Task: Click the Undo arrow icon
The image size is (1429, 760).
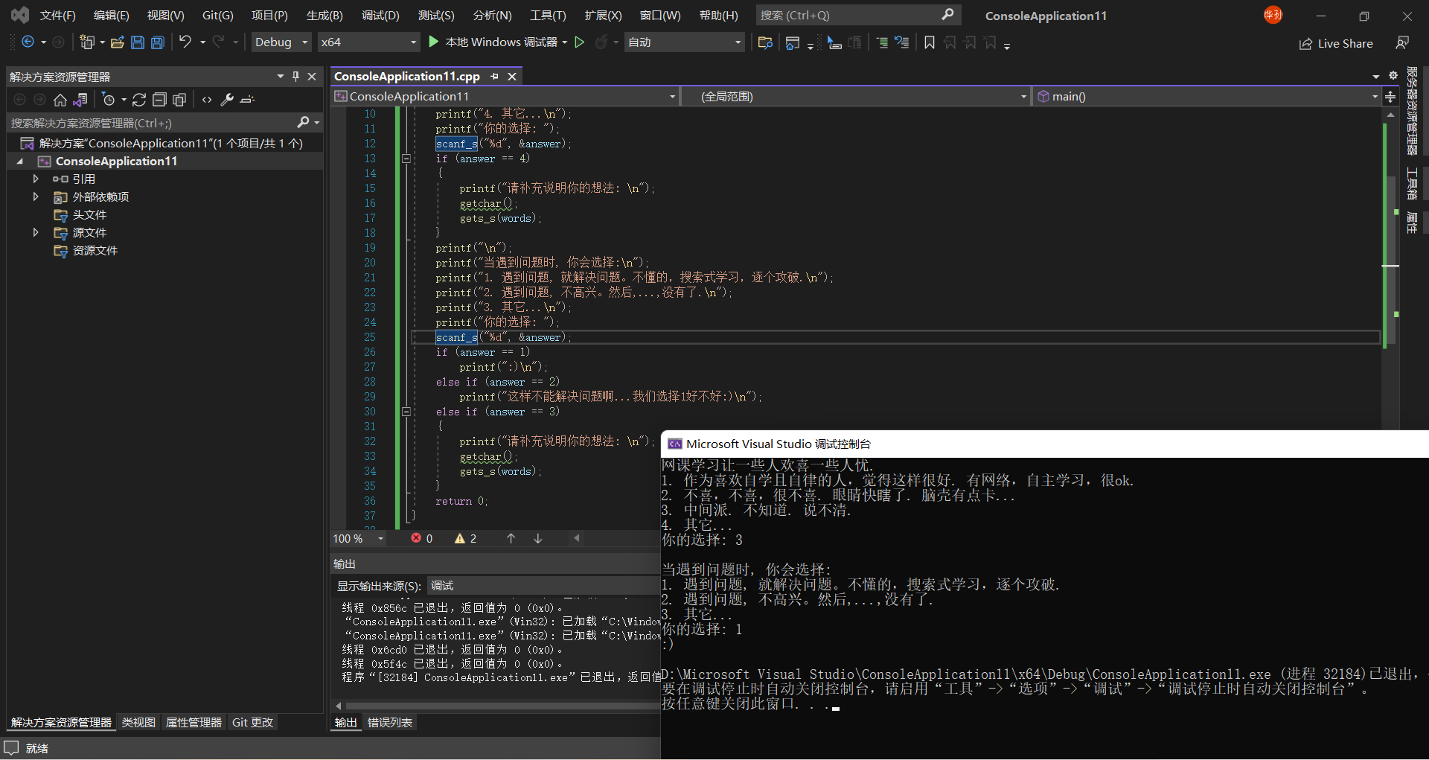Action: (x=185, y=42)
